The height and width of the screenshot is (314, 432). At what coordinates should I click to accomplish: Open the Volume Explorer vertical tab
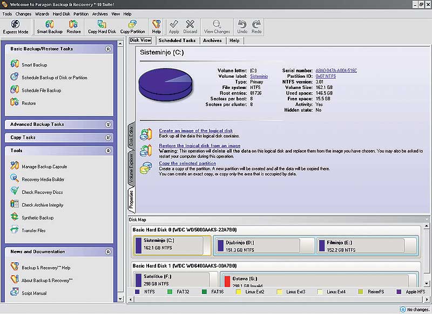point(131,169)
